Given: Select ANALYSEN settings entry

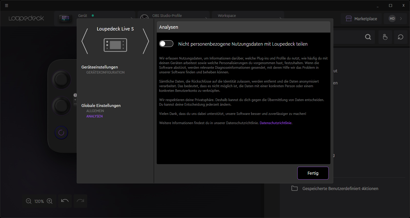Looking at the screenshot, I should click(x=94, y=116).
